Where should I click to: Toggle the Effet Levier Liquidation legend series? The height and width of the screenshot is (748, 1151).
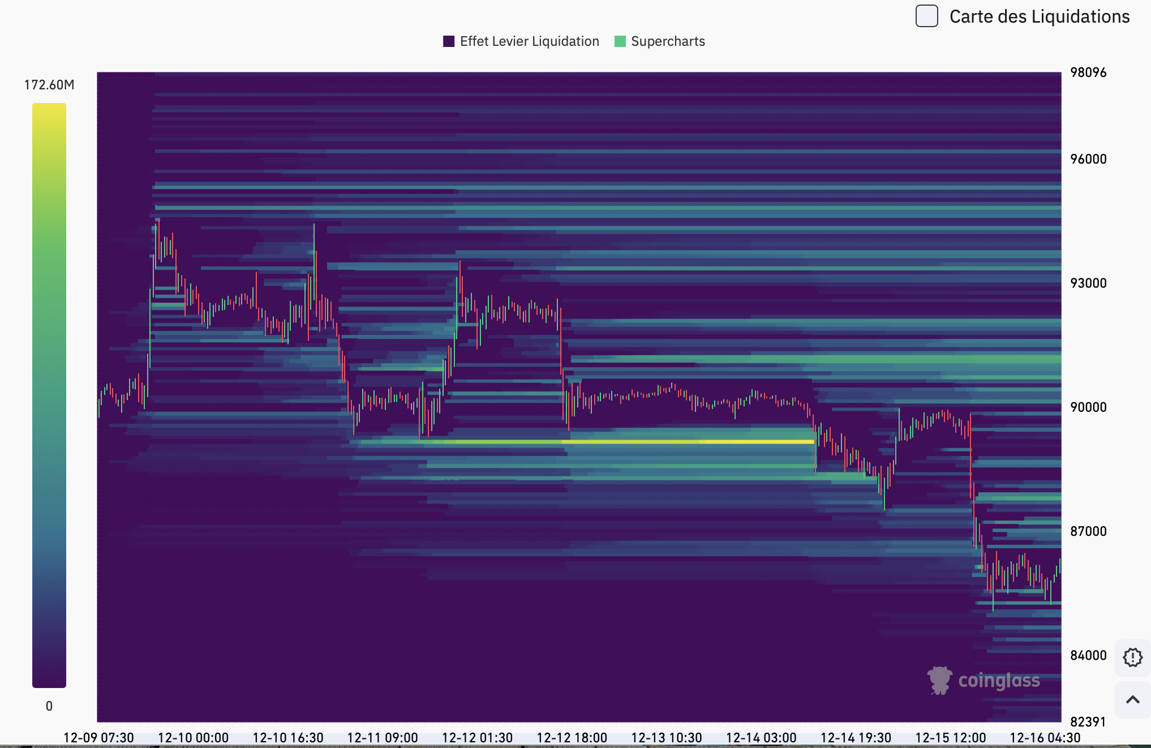tap(521, 41)
